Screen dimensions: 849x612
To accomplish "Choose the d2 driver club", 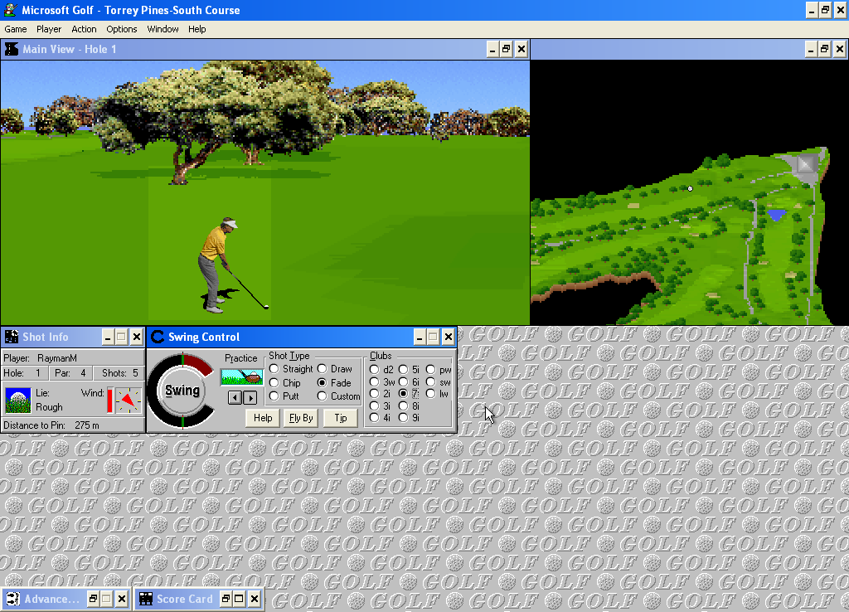I will tap(381, 369).
